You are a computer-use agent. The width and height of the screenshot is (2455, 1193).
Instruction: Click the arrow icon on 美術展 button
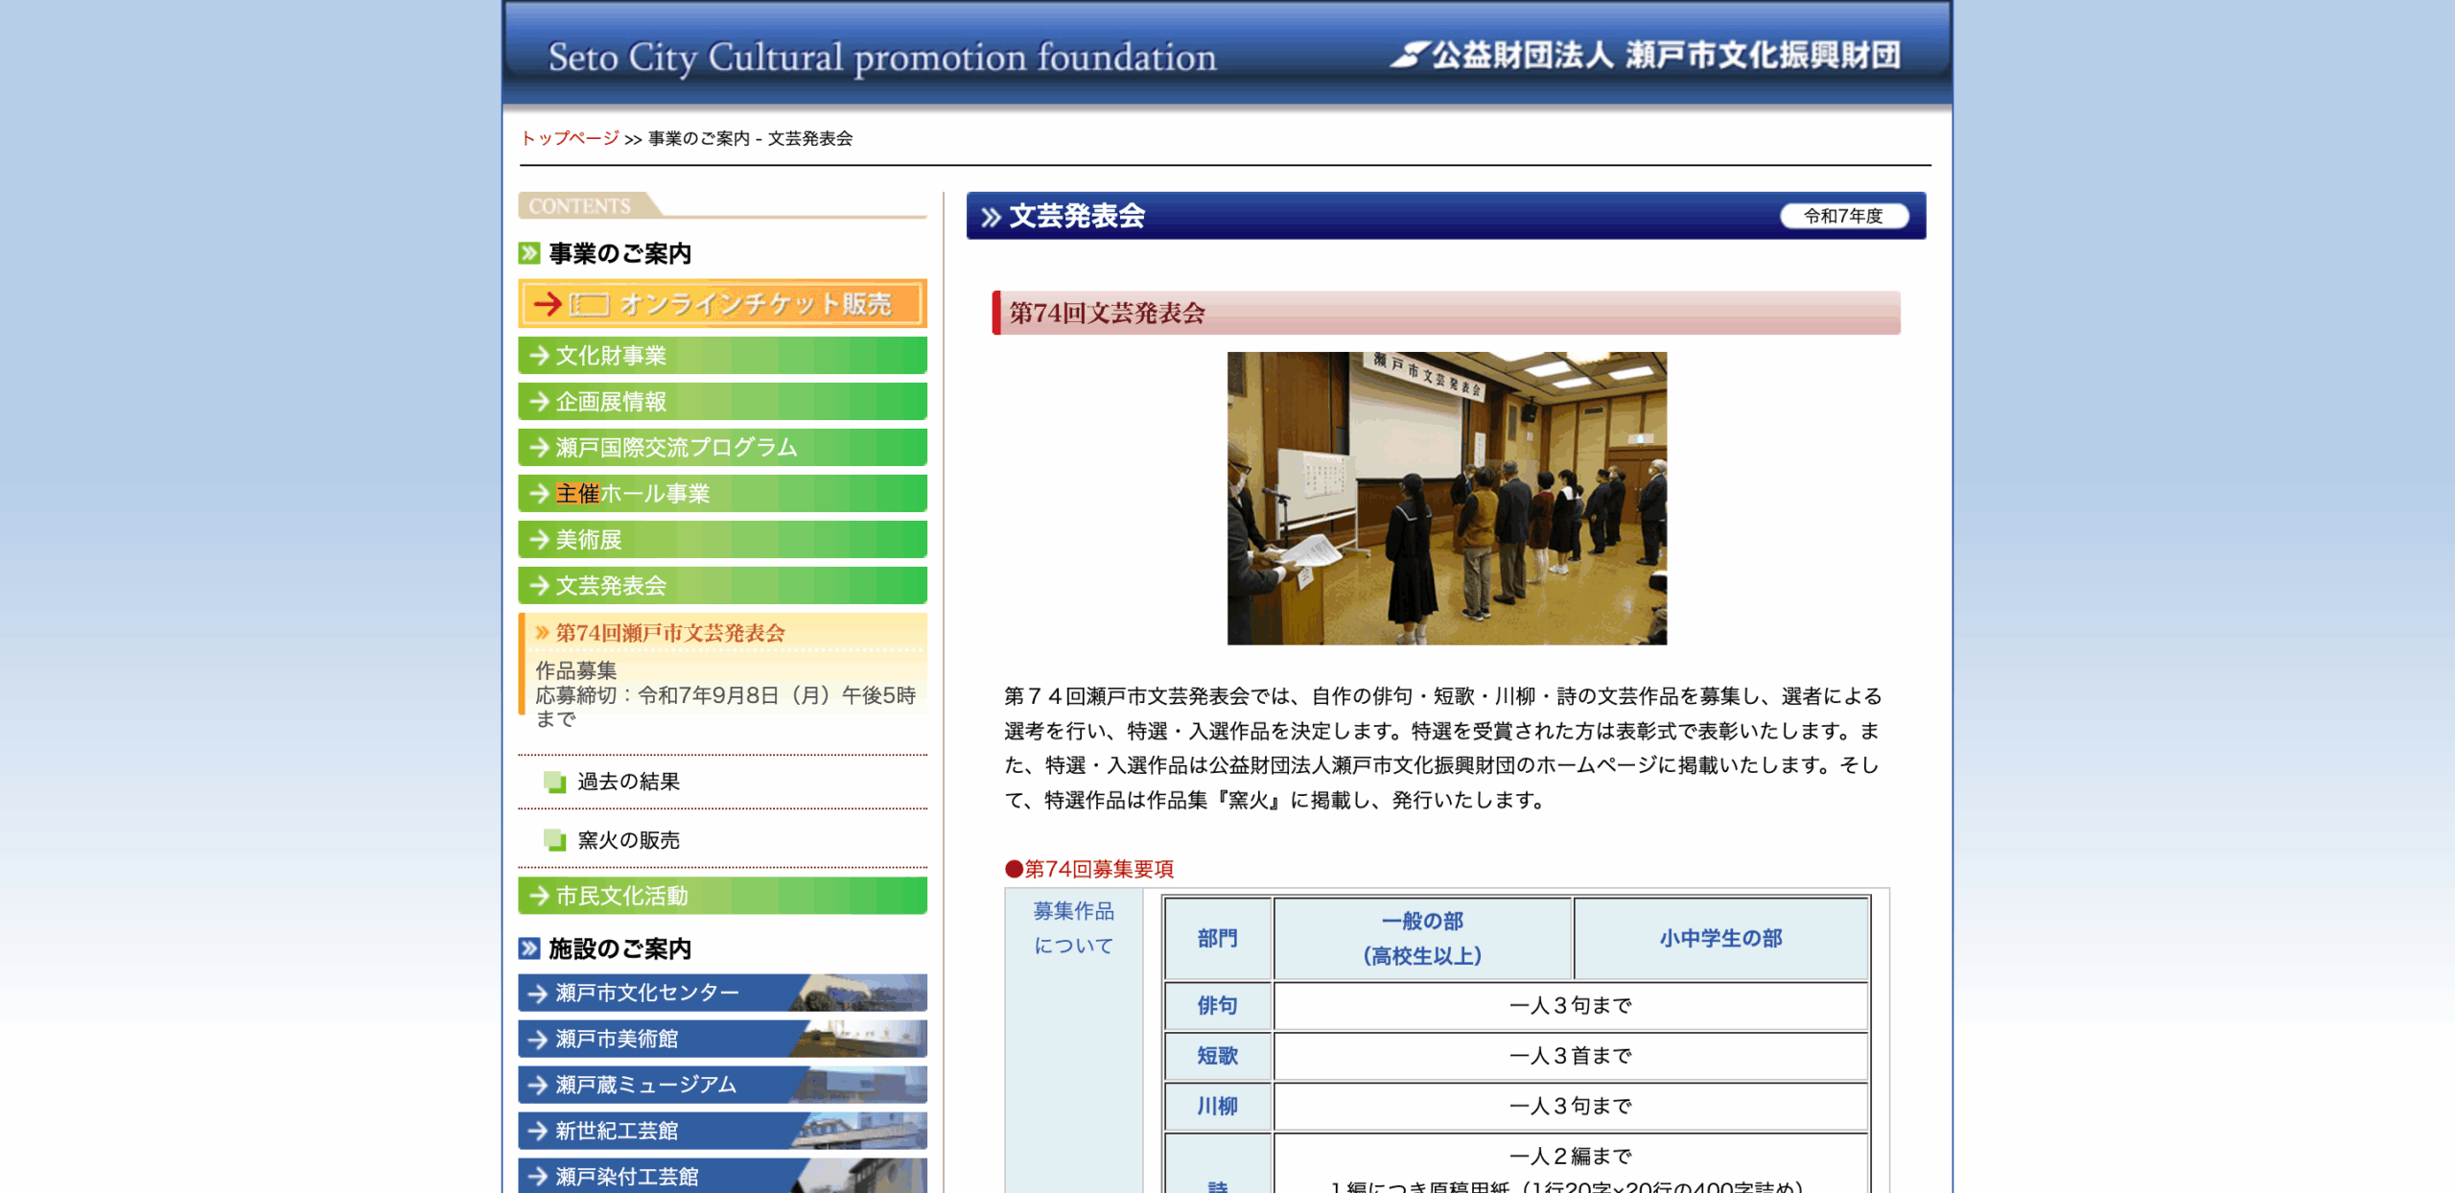click(540, 540)
